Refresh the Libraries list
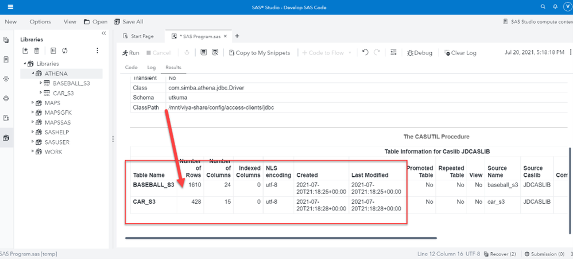 coord(65,51)
